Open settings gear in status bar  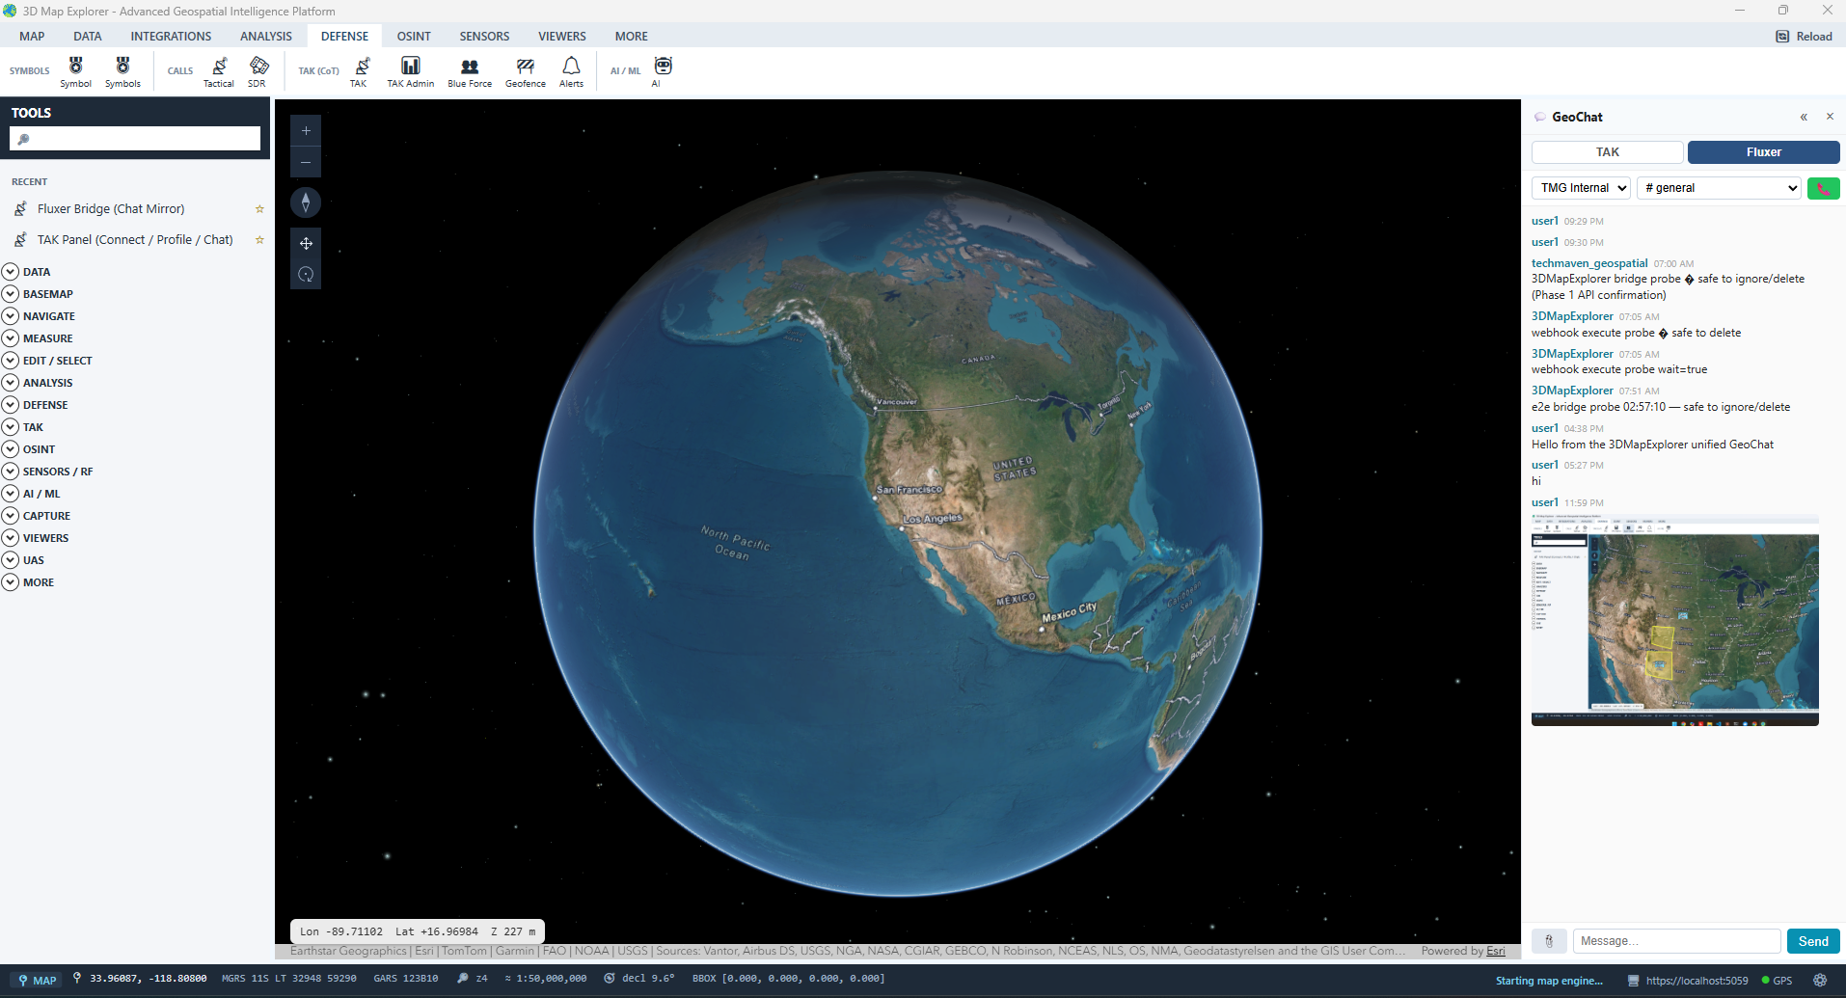tap(1820, 981)
